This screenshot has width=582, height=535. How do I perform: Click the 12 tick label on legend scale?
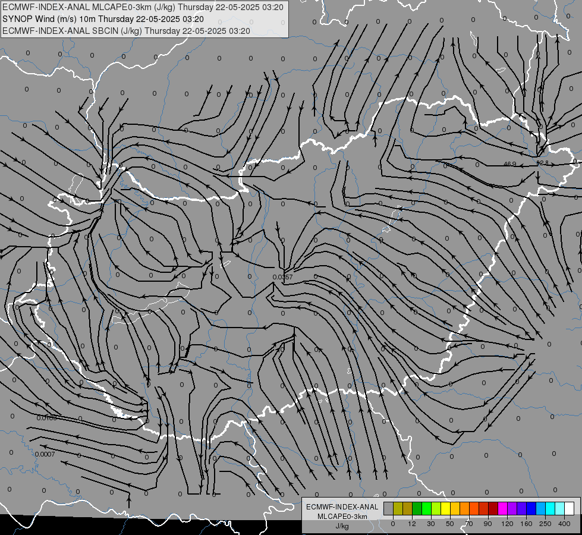point(412,524)
